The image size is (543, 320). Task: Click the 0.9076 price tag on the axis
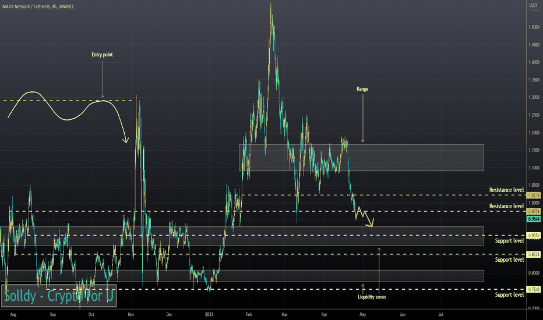tap(534, 236)
